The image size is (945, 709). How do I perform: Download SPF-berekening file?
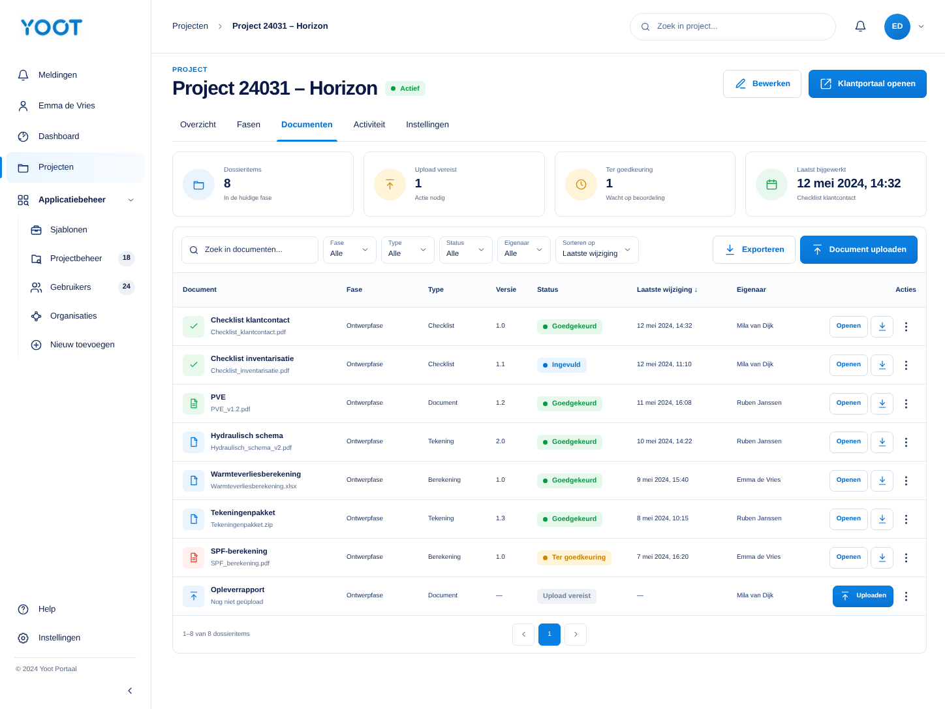882,558
